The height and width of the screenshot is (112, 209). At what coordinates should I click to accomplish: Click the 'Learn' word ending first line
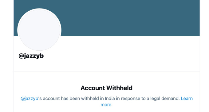coord(187,99)
